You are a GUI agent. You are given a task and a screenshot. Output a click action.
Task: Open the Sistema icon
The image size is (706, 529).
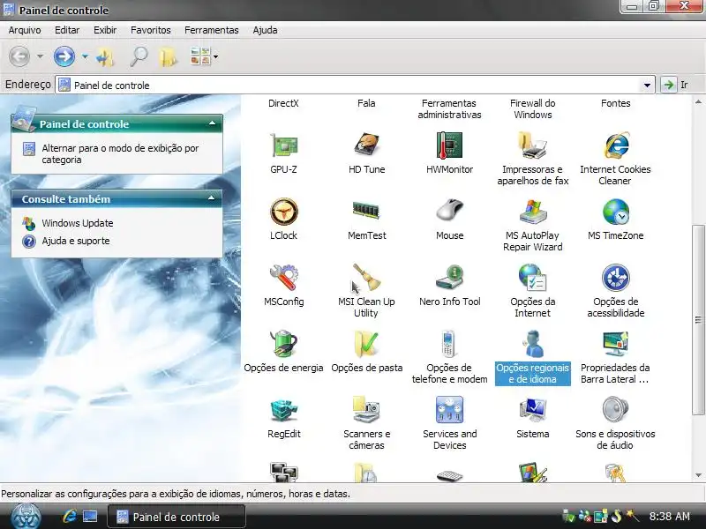pyautogui.click(x=533, y=410)
